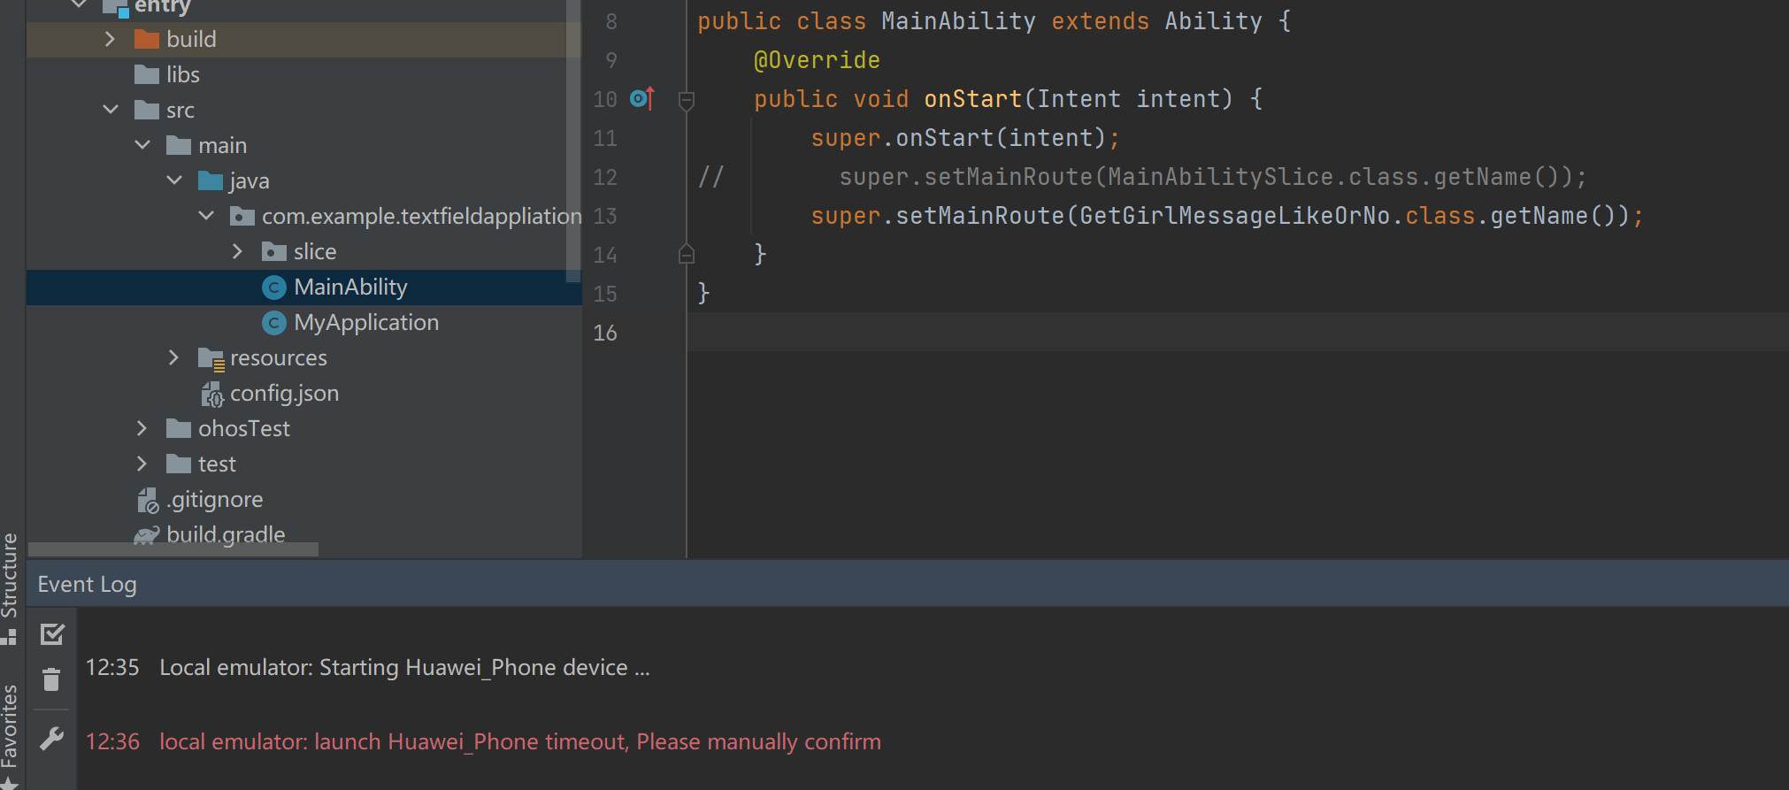Click the vertical scrollbar of project tree
Image resolution: width=1789 pixels, height=790 pixels.
(x=573, y=142)
